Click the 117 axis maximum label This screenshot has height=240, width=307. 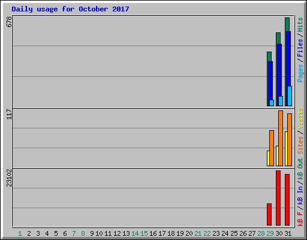(9, 114)
